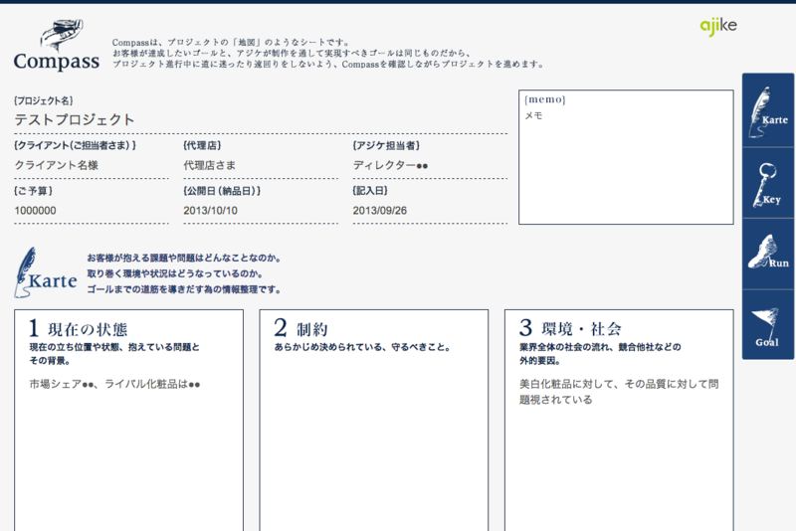This screenshot has width=796, height=531.
Task: Click the Karte quill section heading icon
Action: (x=45, y=272)
